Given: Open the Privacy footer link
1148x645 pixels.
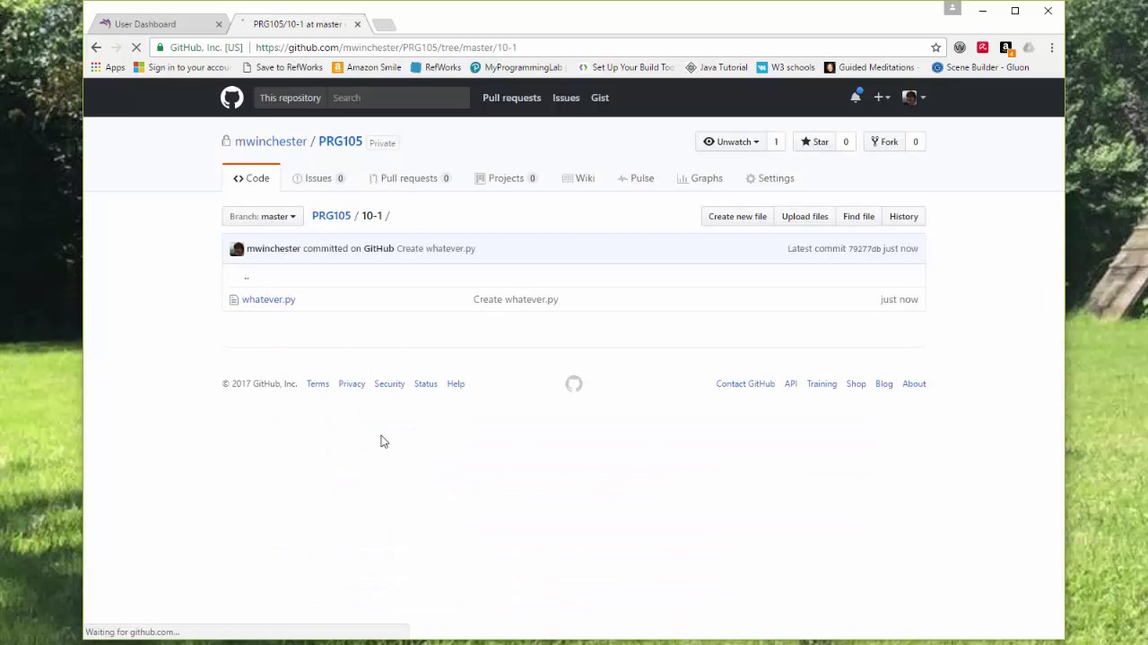Looking at the screenshot, I should click(x=352, y=384).
